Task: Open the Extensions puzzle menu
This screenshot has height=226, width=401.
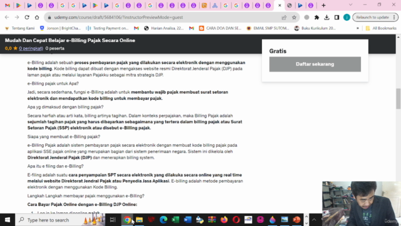Action: coord(316,18)
